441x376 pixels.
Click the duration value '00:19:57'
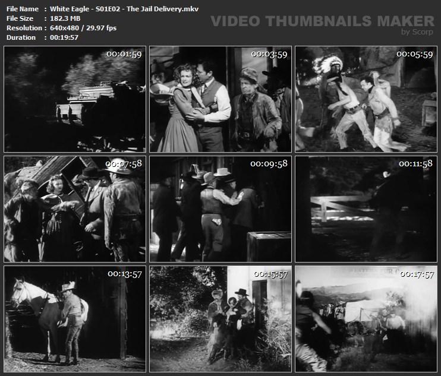64,37
